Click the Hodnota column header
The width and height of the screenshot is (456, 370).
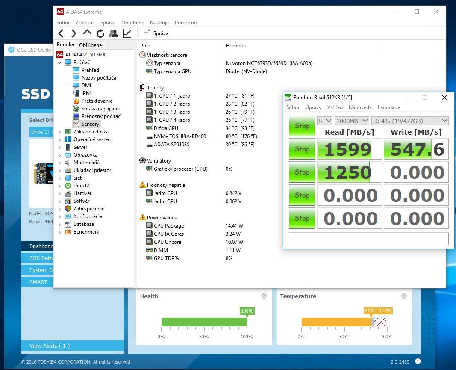coord(302,46)
